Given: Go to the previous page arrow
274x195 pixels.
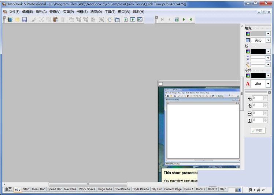Looking at the screenshot, I should (x=169, y=19).
